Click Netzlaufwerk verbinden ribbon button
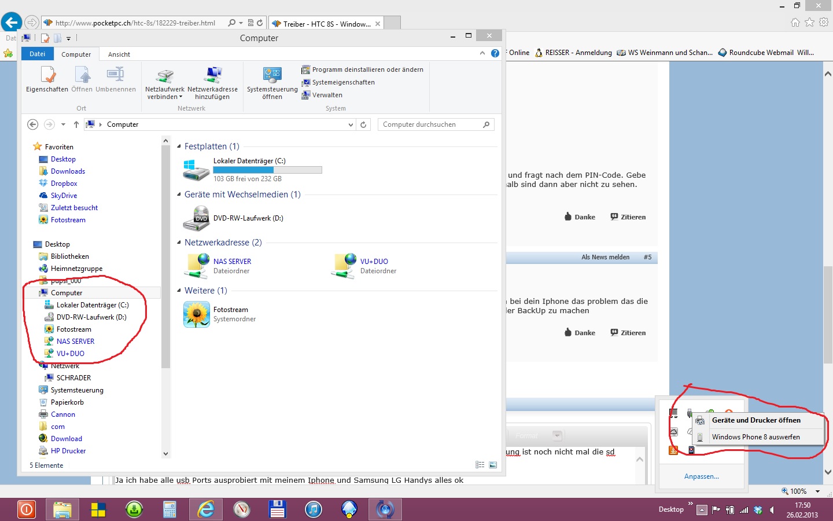This screenshot has height=521, width=833. tap(165, 83)
